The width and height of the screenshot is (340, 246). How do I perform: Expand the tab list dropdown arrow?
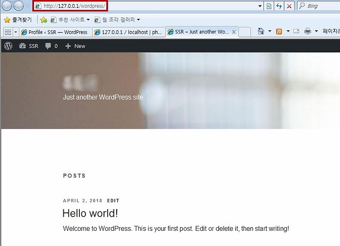point(16,32)
